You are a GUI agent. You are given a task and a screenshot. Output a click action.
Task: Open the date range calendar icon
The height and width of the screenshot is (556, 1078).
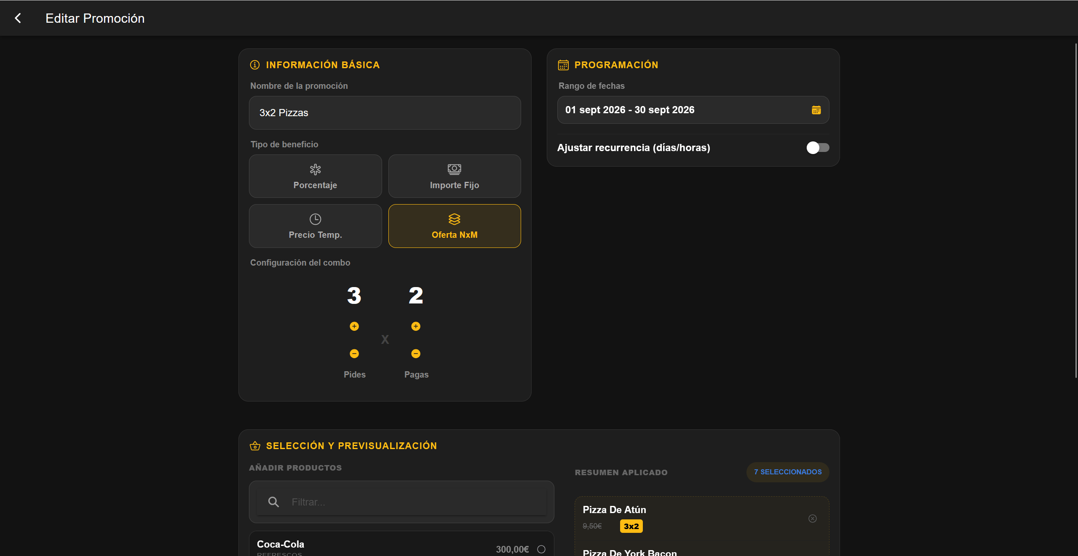point(816,110)
